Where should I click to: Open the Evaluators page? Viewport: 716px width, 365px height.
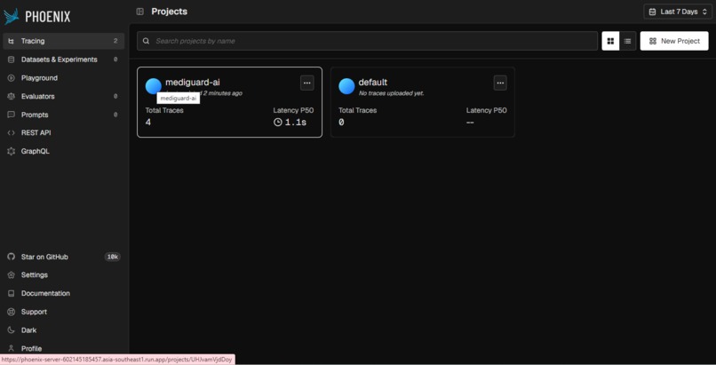point(63,96)
